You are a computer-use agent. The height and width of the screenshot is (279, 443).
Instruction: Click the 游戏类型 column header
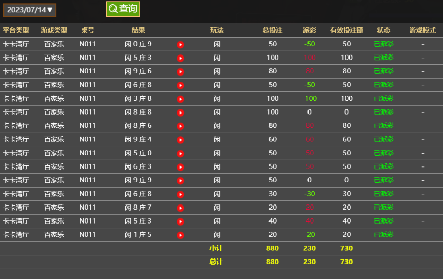click(54, 30)
